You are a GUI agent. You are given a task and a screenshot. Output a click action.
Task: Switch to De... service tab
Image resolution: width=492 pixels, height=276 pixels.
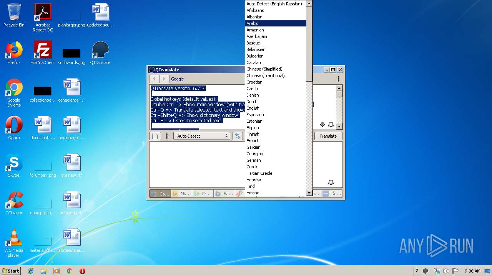332,194
